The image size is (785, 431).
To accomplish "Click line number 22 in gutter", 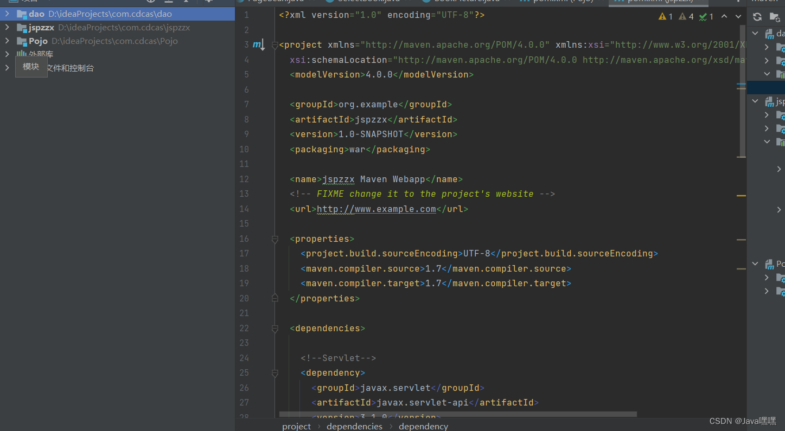I will pos(244,328).
